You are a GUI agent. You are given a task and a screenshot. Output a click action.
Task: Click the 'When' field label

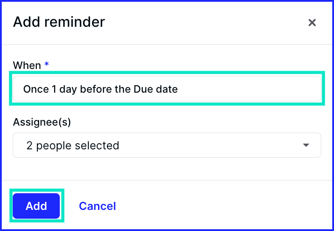(x=27, y=65)
